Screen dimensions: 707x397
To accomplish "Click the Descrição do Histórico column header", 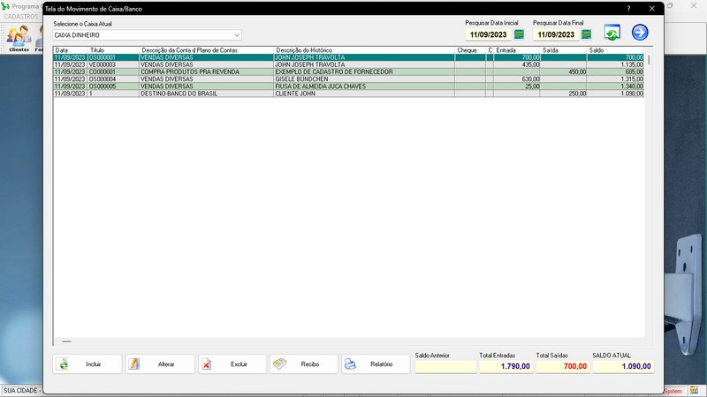I will pos(364,50).
